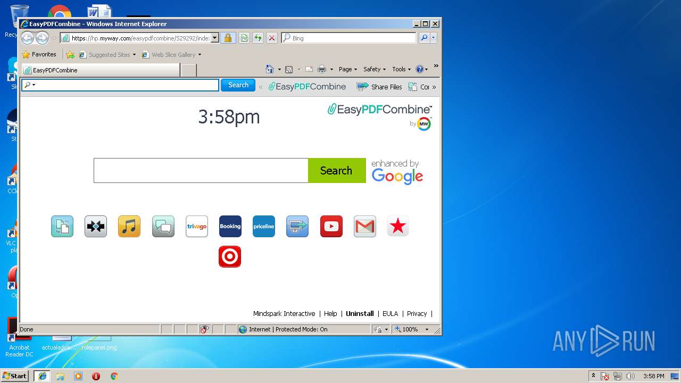The width and height of the screenshot is (681, 383).
Task: Open the Macy's red star tile
Action: pyautogui.click(x=398, y=226)
